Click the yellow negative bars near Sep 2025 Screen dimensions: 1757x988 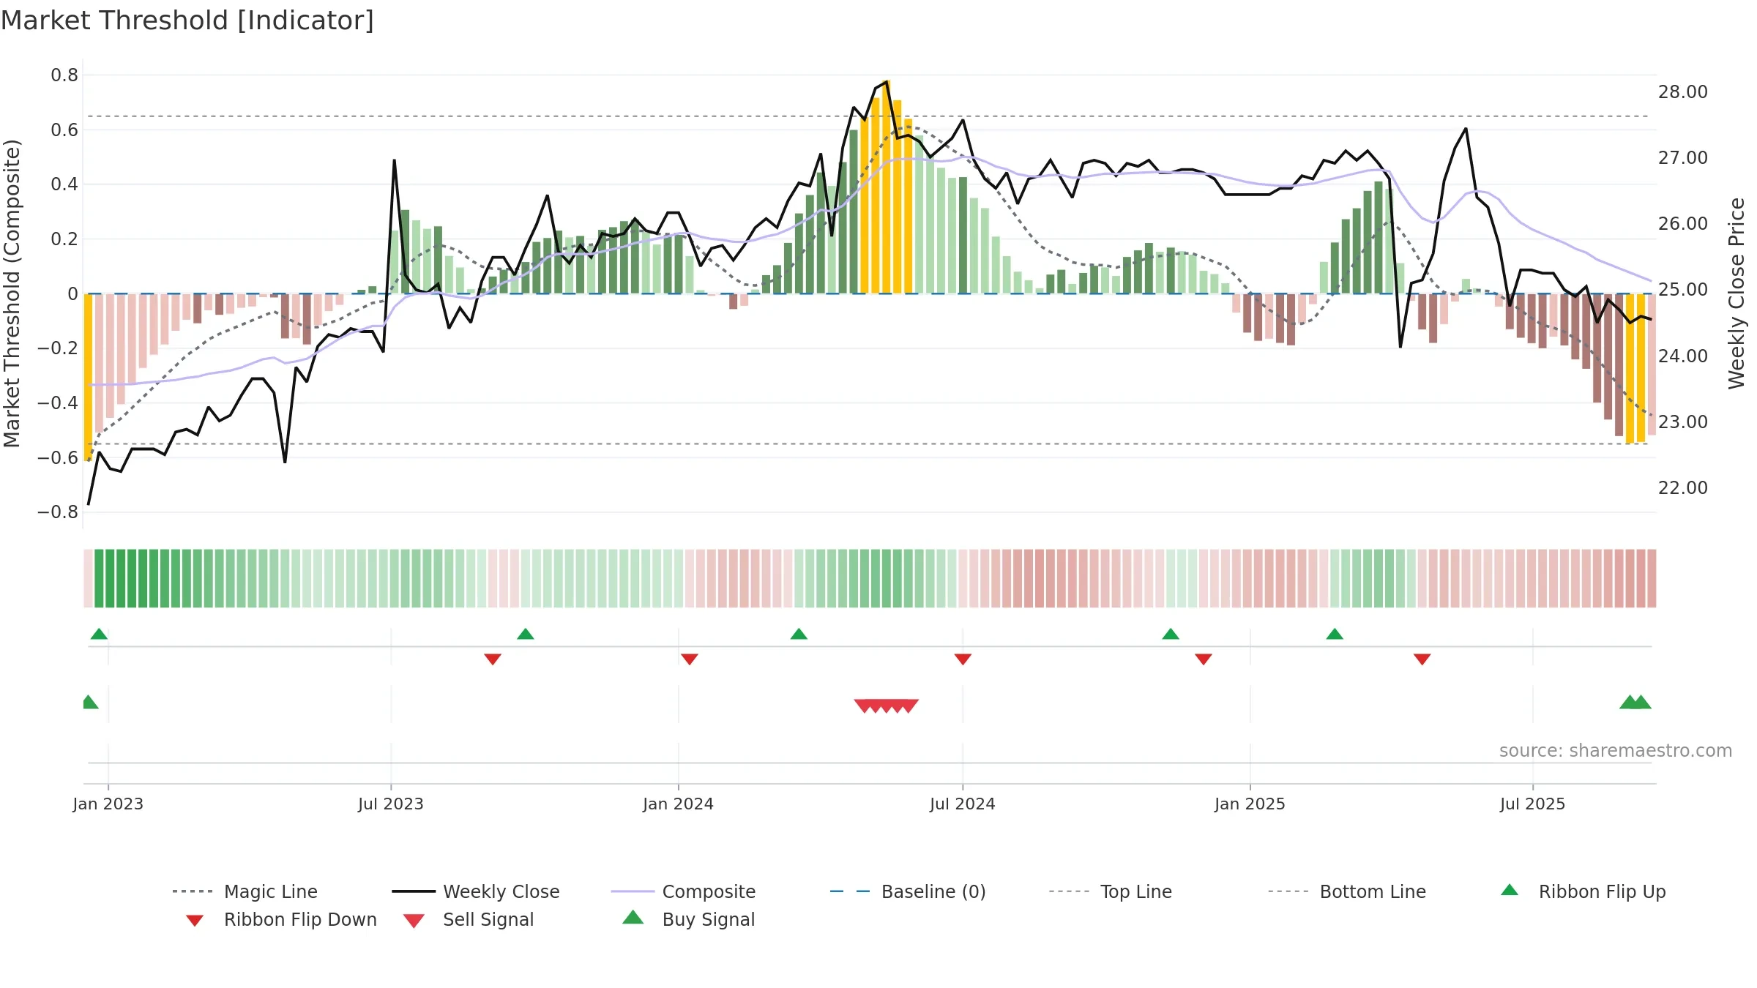coord(1635,368)
